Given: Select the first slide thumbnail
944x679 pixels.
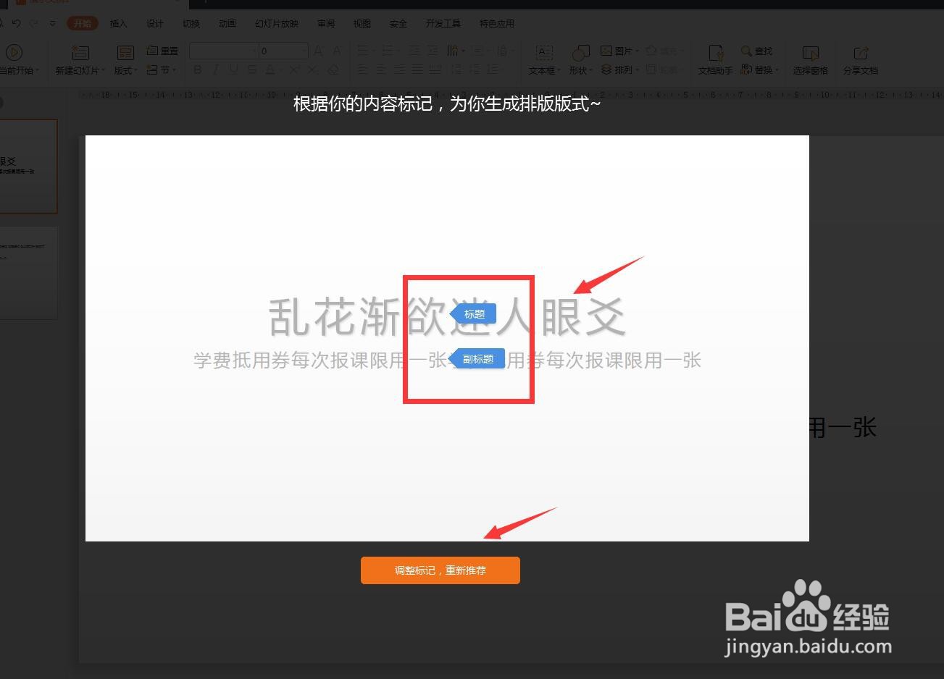Looking at the screenshot, I should (x=29, y=166).
